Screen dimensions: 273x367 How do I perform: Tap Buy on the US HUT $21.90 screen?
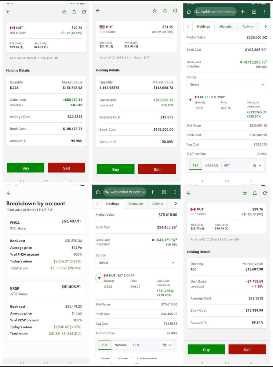[x=115, y=169]
